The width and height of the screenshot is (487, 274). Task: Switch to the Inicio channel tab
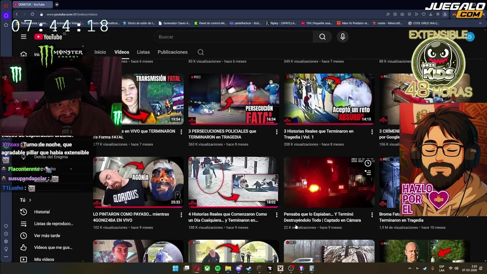pos(100,52)
